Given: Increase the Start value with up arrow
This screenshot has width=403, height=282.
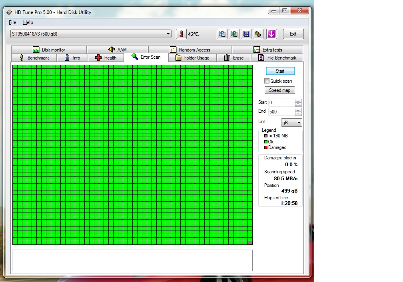Looking at the screenshot, I should coord(298,101).
